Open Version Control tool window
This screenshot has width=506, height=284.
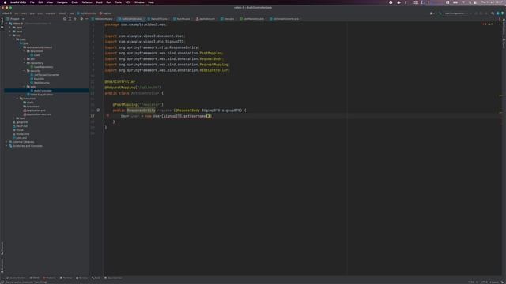(16, 278)
